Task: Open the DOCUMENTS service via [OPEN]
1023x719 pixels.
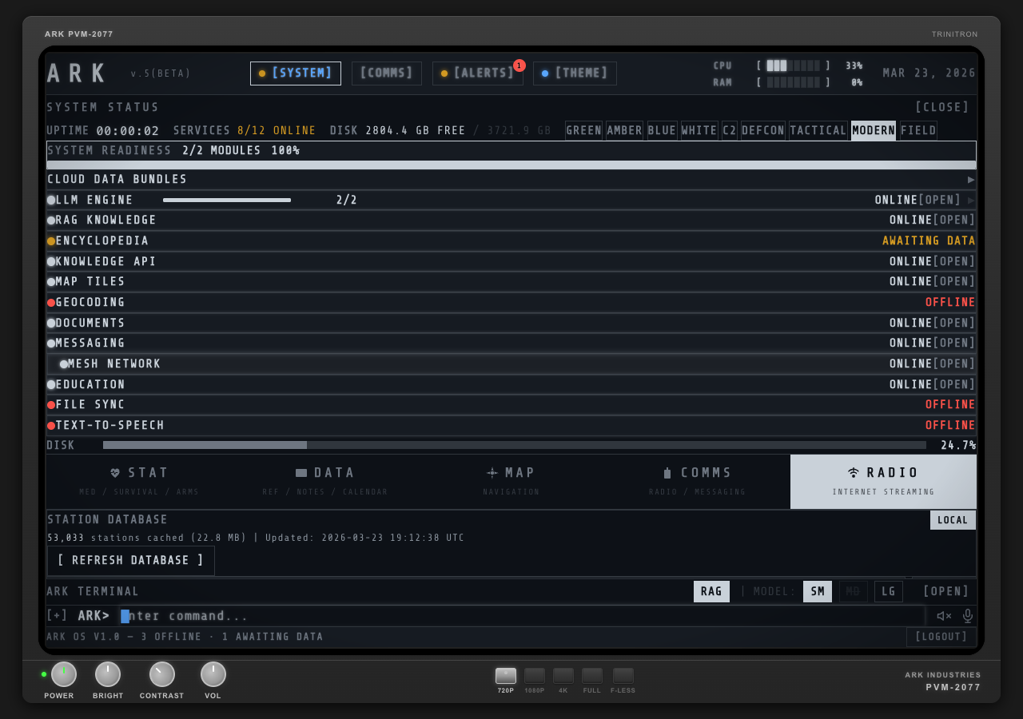Action: 953,322
